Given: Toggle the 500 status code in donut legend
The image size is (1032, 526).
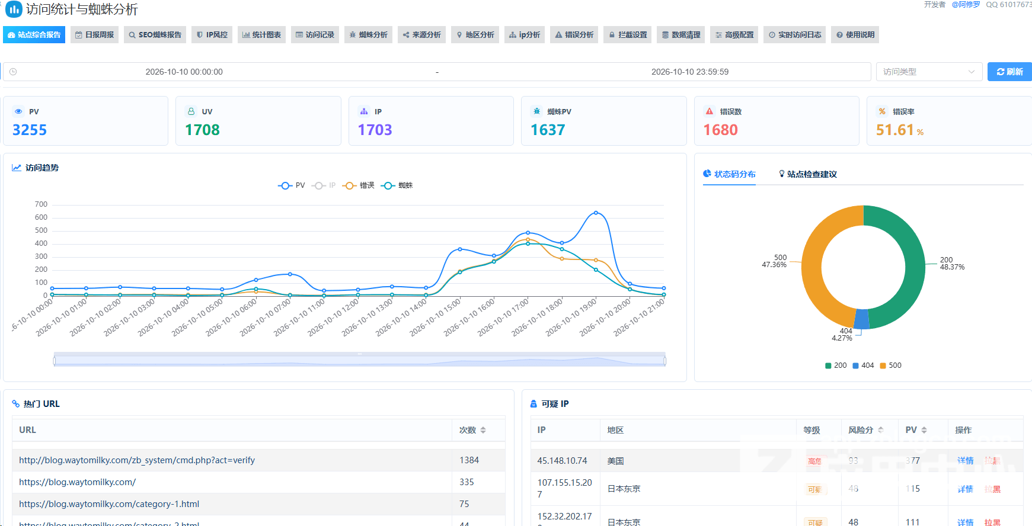Looking at the screenshot, I should (x=890, y=365).
